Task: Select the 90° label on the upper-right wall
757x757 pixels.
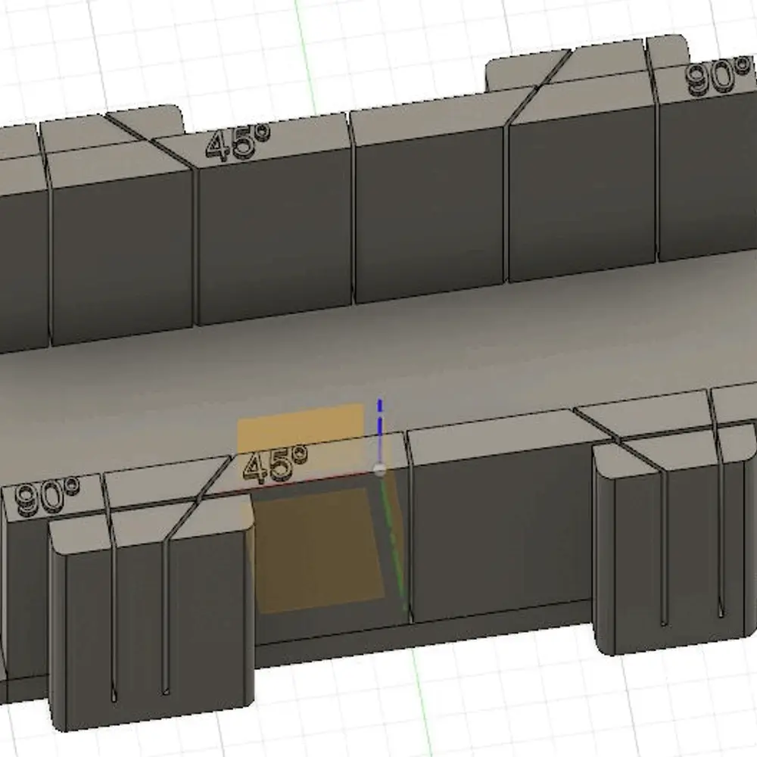Action: pos(719,76)
